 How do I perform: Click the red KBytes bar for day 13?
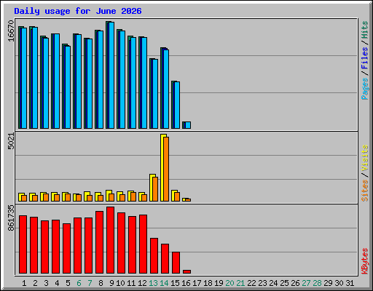click(154, 255)
